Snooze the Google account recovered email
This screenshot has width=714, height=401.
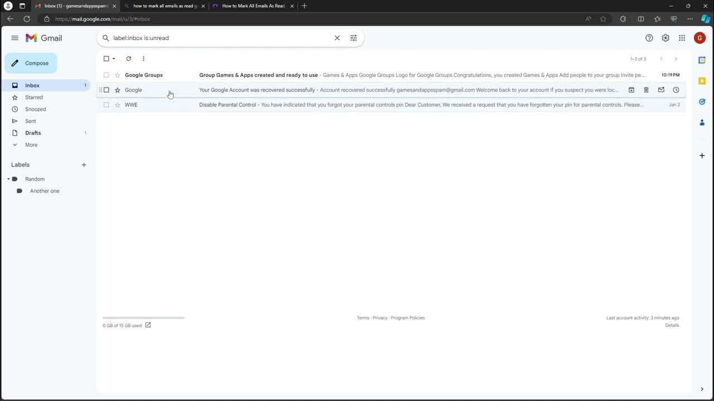(x=676, y=90)
